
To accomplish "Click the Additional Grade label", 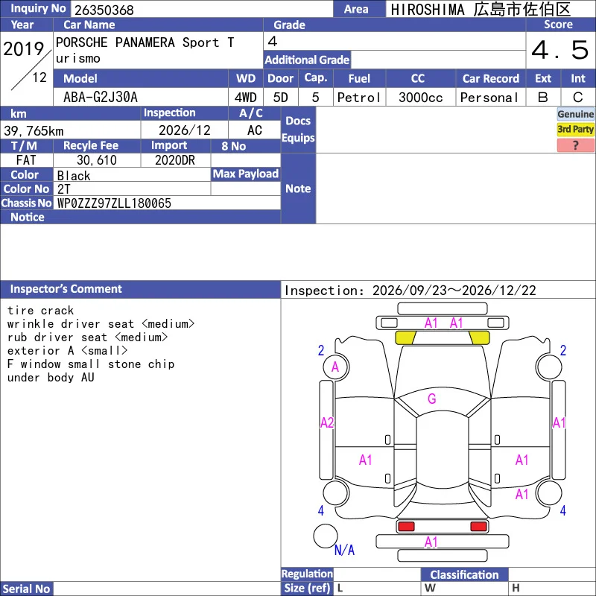I will click(307, 60).
